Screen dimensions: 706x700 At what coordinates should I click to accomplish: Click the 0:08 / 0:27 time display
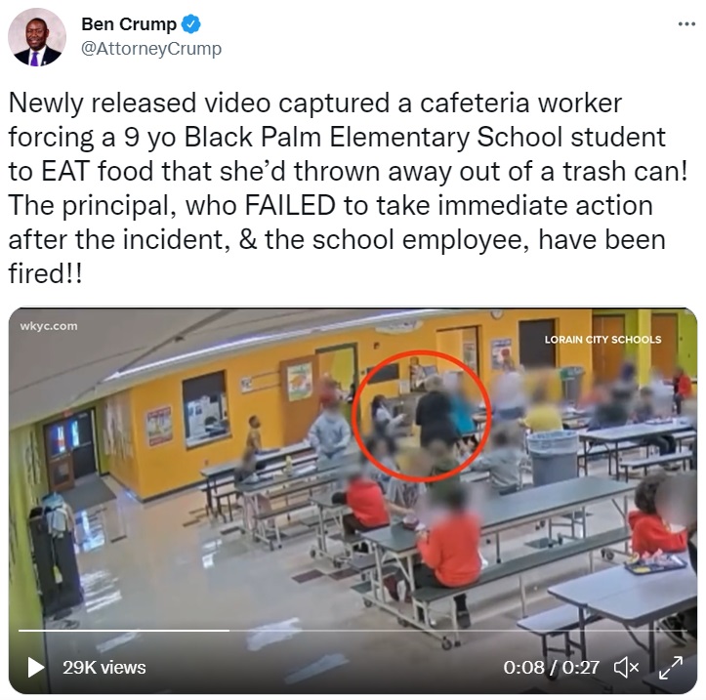pyautogui.click(x=551, y=667)
